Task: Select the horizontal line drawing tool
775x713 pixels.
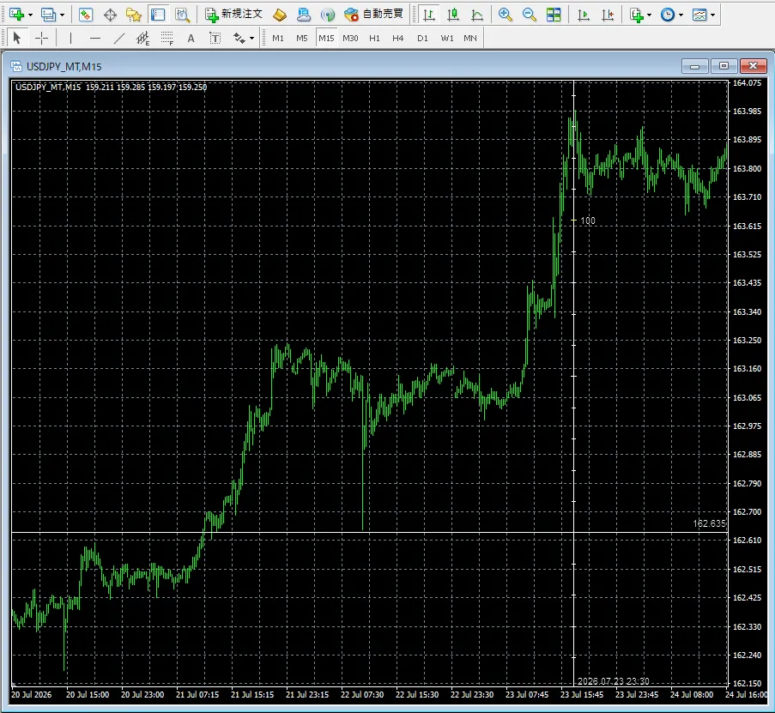Action: click(95, 38)
